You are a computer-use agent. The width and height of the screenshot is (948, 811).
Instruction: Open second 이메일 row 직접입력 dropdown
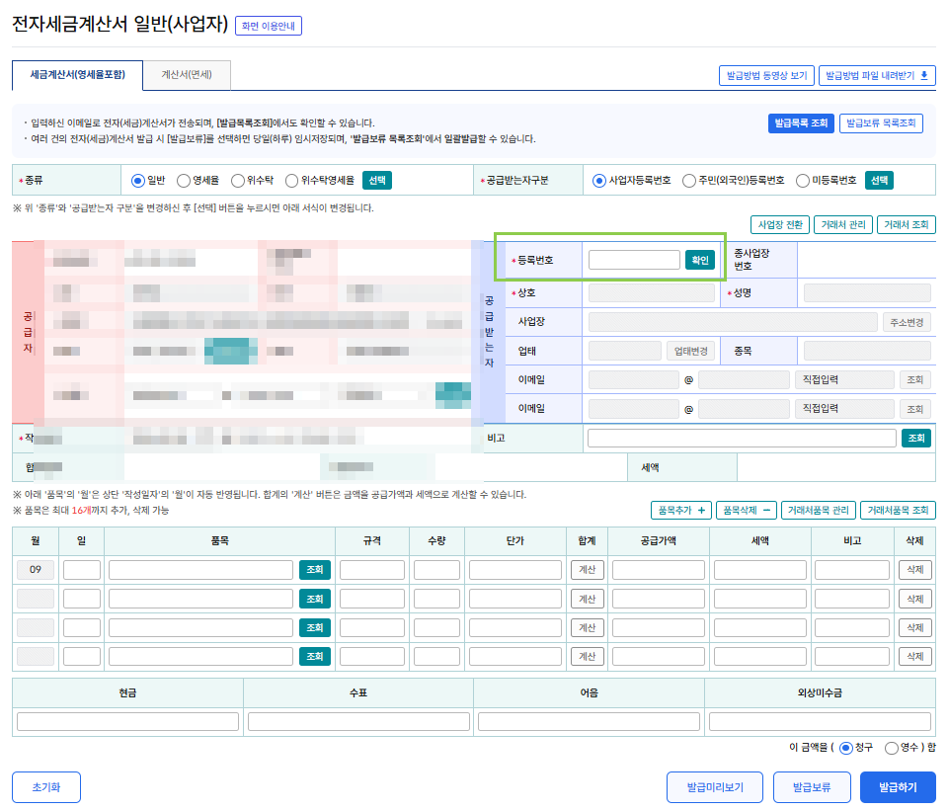(844, 409)
